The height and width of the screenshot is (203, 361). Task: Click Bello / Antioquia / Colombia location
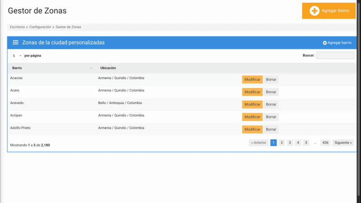120,103
